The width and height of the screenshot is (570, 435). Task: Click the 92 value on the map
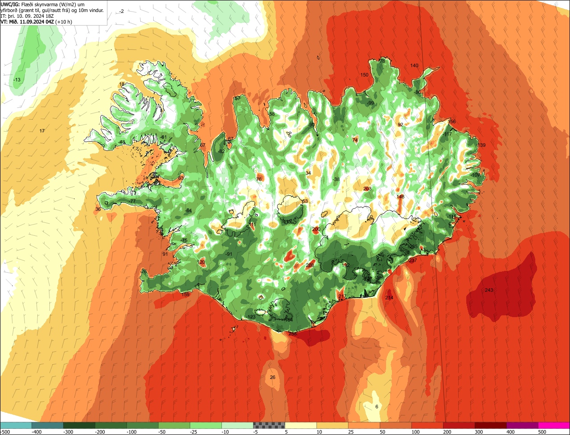[400, 125]
